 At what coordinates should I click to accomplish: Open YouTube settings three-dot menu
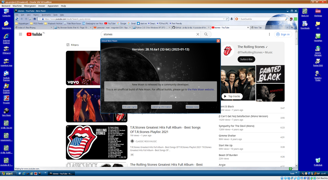(x=269, y=34)
